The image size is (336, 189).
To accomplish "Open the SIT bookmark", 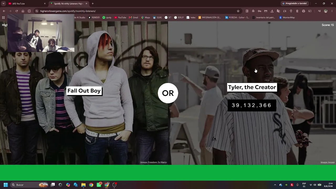I will 168,18.
